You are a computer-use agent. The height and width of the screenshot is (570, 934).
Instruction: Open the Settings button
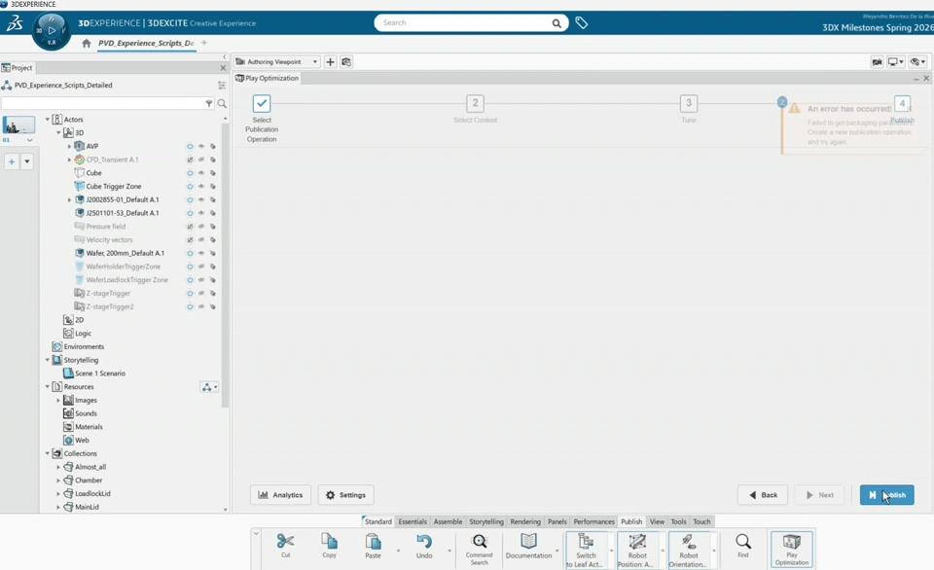345,495
